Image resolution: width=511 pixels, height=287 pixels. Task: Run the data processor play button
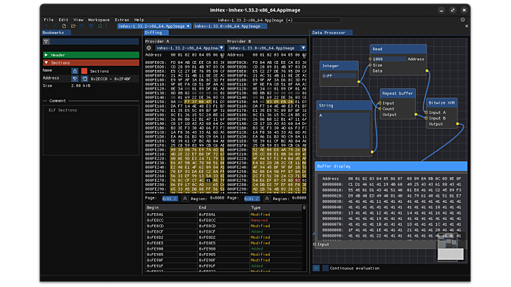click(x=316, y=268)
